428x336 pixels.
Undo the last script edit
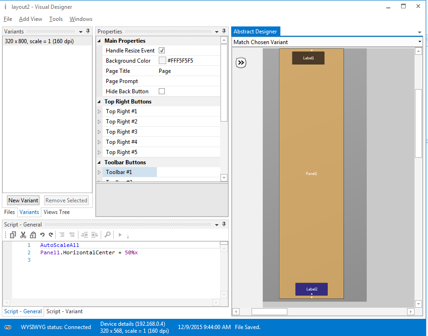pos(42,235)
